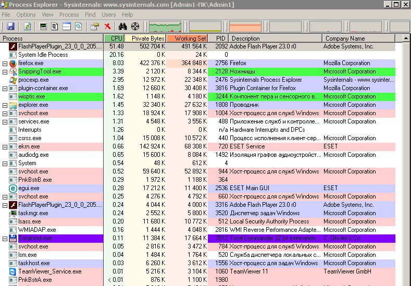Click the Save floppy disk toolbar icon
Viewport: 411px width, 286px height.
click(x=10, y=26)
